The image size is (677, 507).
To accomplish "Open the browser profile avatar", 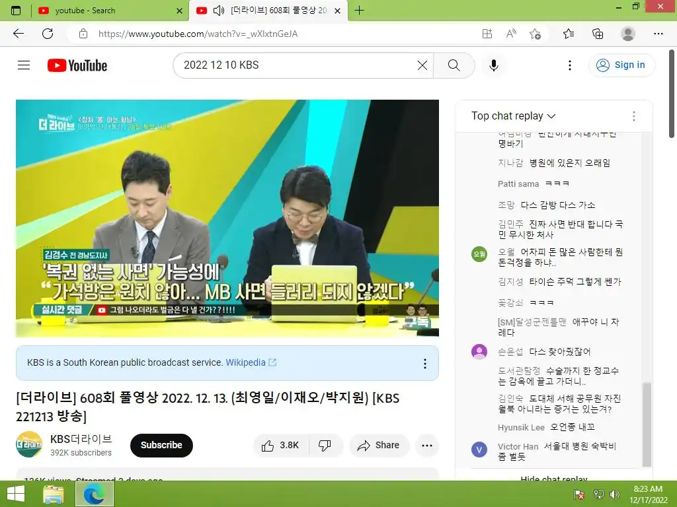I will (x=628, y=34).
